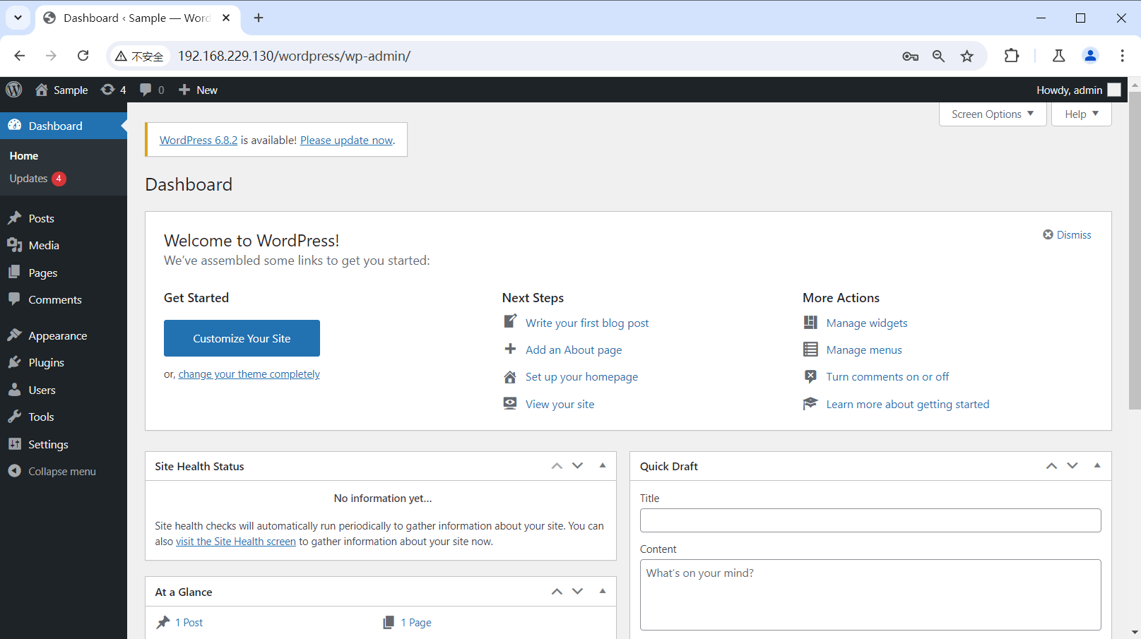The width and height of the screenshot is (1141, 639).
Task: Click the manage menus list icon
Action: point(810,350)
